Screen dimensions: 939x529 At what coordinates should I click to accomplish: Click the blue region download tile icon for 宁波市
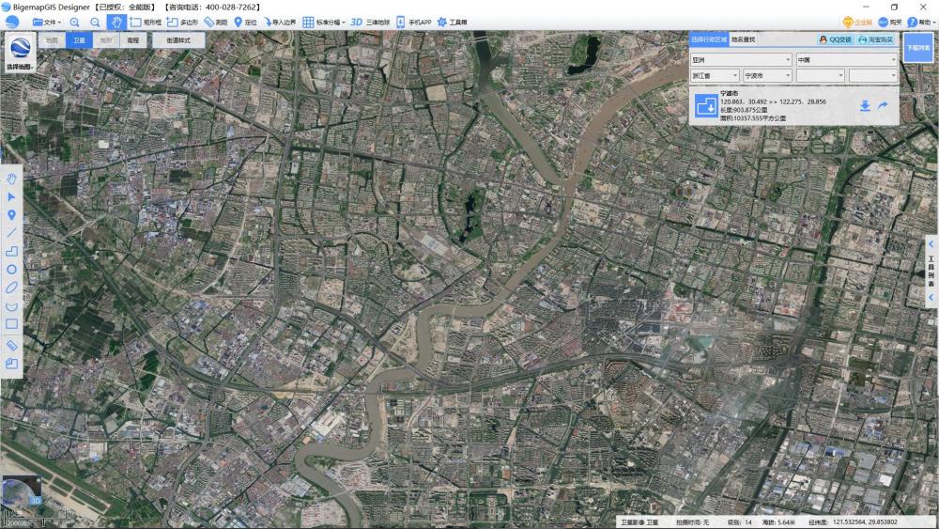pyautogui.click(x=706, y=105)
